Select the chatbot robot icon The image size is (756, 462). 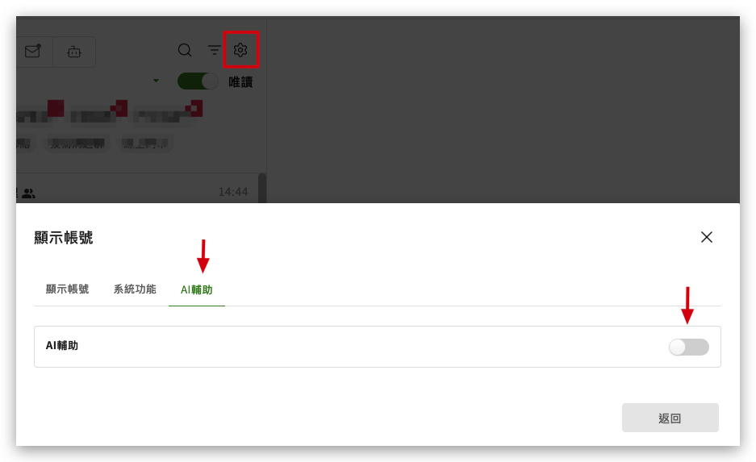pos(73,52)
